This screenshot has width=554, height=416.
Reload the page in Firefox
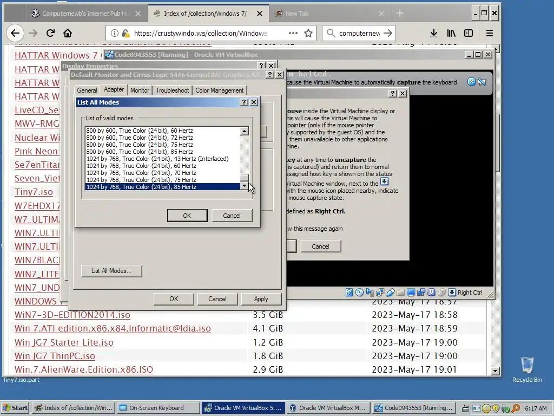(x=50, y=33)
